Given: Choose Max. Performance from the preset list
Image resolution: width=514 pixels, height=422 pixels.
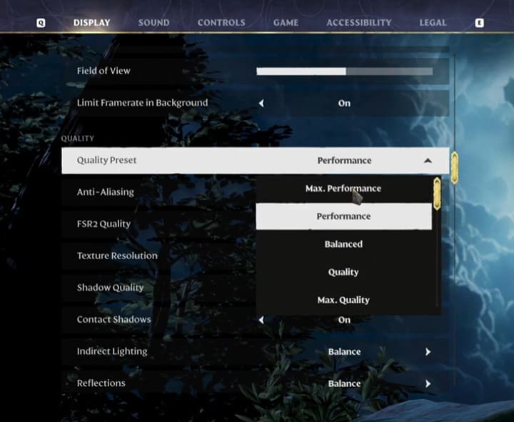Looking at the screenshot, I should pyautogui.click(x=343, y=189).
